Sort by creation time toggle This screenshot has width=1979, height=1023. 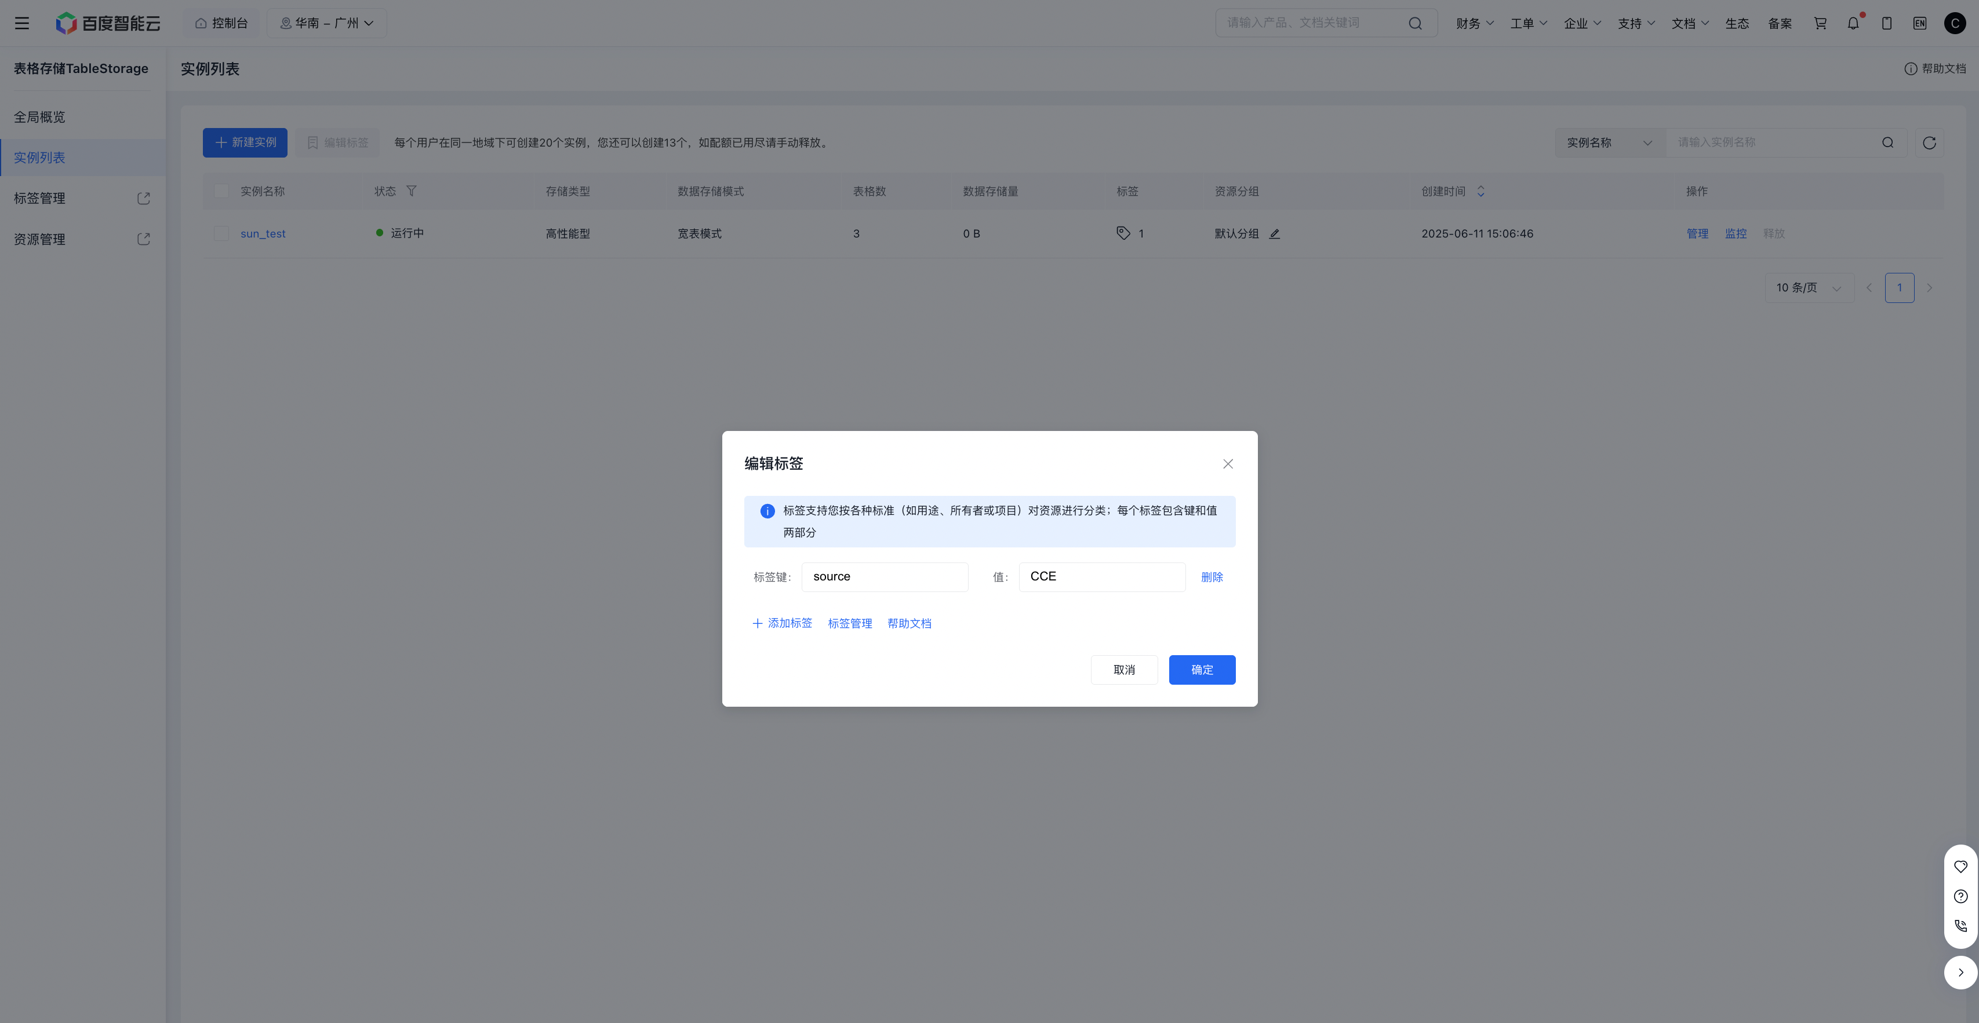pos(1480,191)
